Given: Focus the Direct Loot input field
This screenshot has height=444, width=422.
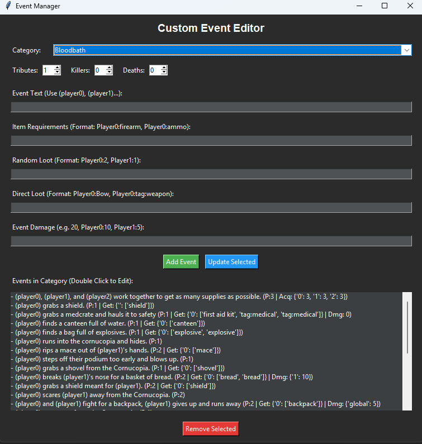Looking at the screenshot, I should 211,208.
